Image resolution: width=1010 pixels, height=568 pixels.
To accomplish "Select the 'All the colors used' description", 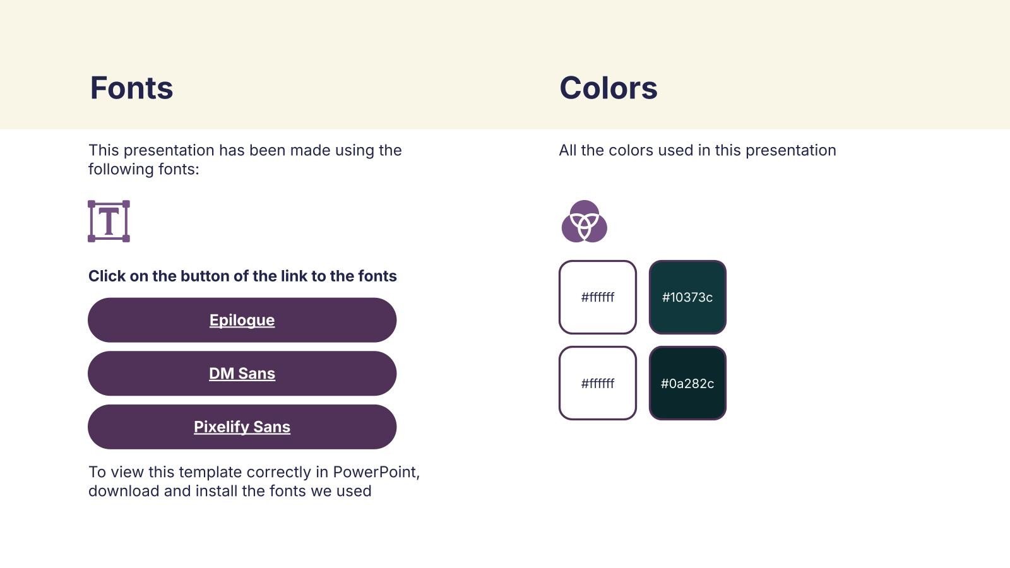I will click(697, 150).
